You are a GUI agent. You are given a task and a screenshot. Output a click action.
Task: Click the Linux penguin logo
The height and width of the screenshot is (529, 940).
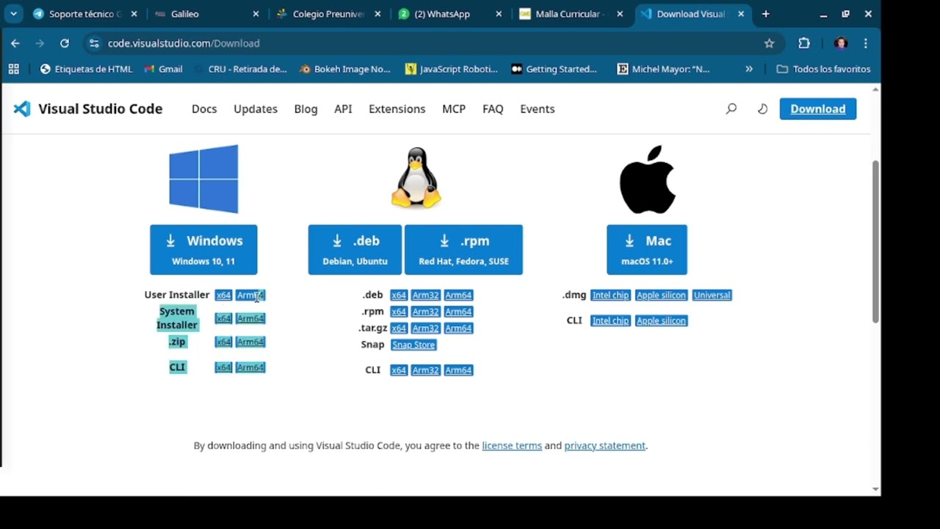click(416, 178)
